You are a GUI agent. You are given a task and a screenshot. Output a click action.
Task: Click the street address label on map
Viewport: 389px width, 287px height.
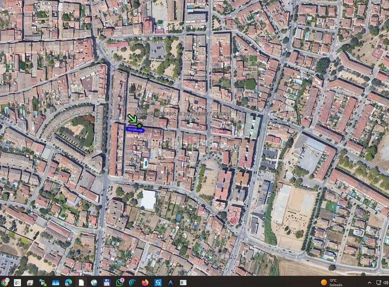(x=183, y=114)
